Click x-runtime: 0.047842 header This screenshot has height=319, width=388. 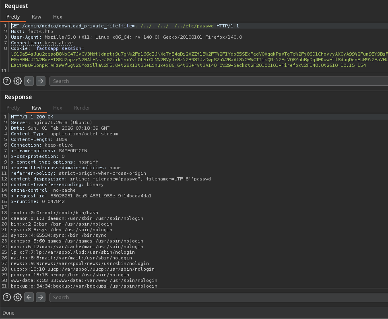[x=37, y=202]
